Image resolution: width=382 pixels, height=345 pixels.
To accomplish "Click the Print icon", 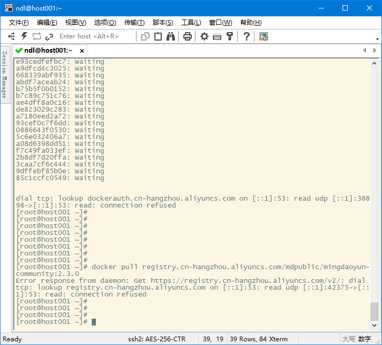I will point(187,36).
